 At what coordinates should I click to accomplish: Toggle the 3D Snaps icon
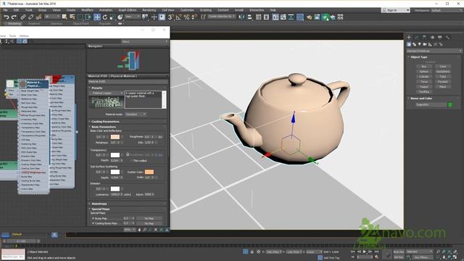171,17
